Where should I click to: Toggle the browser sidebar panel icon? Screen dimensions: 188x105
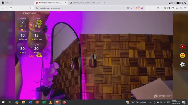pyautogui.click(x=169, y=8)
